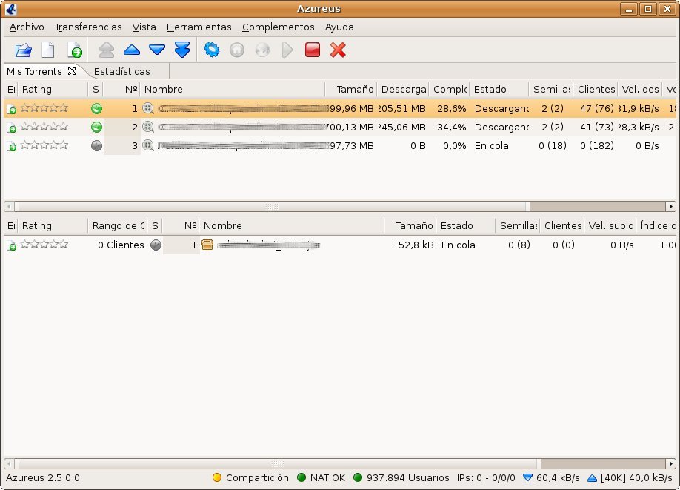Open the Complementos menu

point(278,27)
